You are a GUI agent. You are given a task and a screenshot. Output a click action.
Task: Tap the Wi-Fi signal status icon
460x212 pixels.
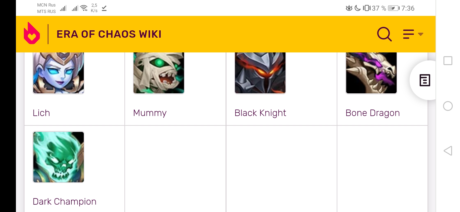click(84, 8)
